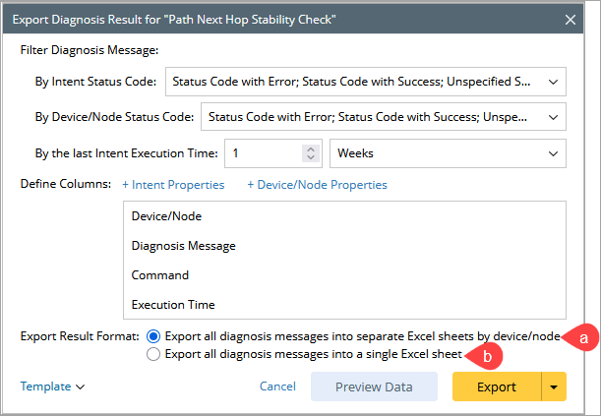Select export into a single Excel sheet
Image resolution: width=601 pixels, height=416 pixels.
pos(153,355)
